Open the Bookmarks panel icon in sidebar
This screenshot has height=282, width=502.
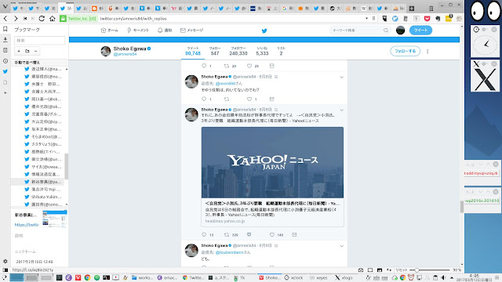(x=5, y=29)
